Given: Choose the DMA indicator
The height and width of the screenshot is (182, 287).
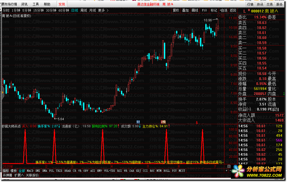Looking at the screenshot, I should (45, 171).
